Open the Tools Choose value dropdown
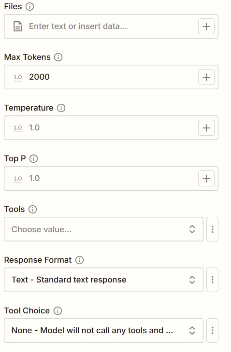This screenshot has width=231, height=352. [103, 229]
